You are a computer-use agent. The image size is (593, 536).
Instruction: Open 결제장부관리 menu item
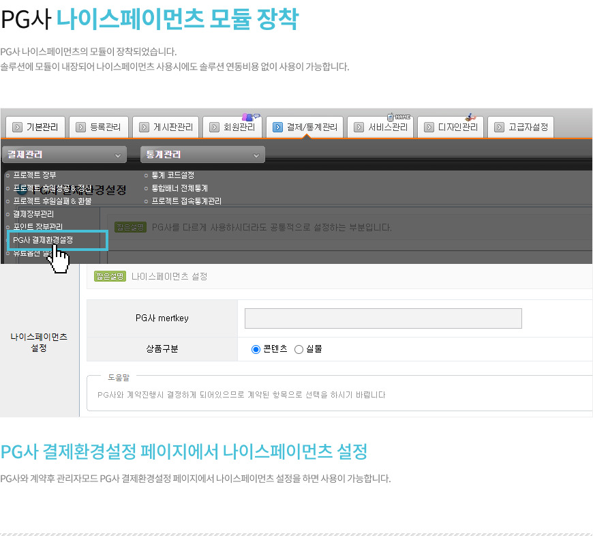[33, 214]
